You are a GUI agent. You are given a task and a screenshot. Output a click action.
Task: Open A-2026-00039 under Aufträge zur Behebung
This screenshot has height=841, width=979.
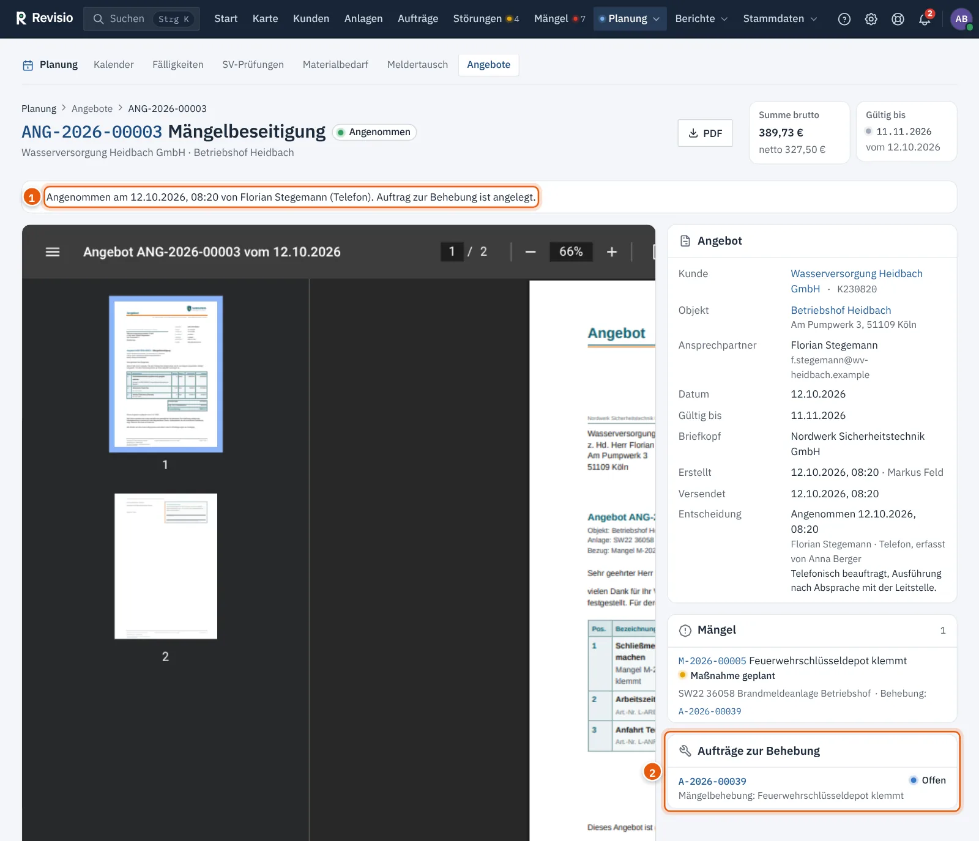click(x=712, y=782)
